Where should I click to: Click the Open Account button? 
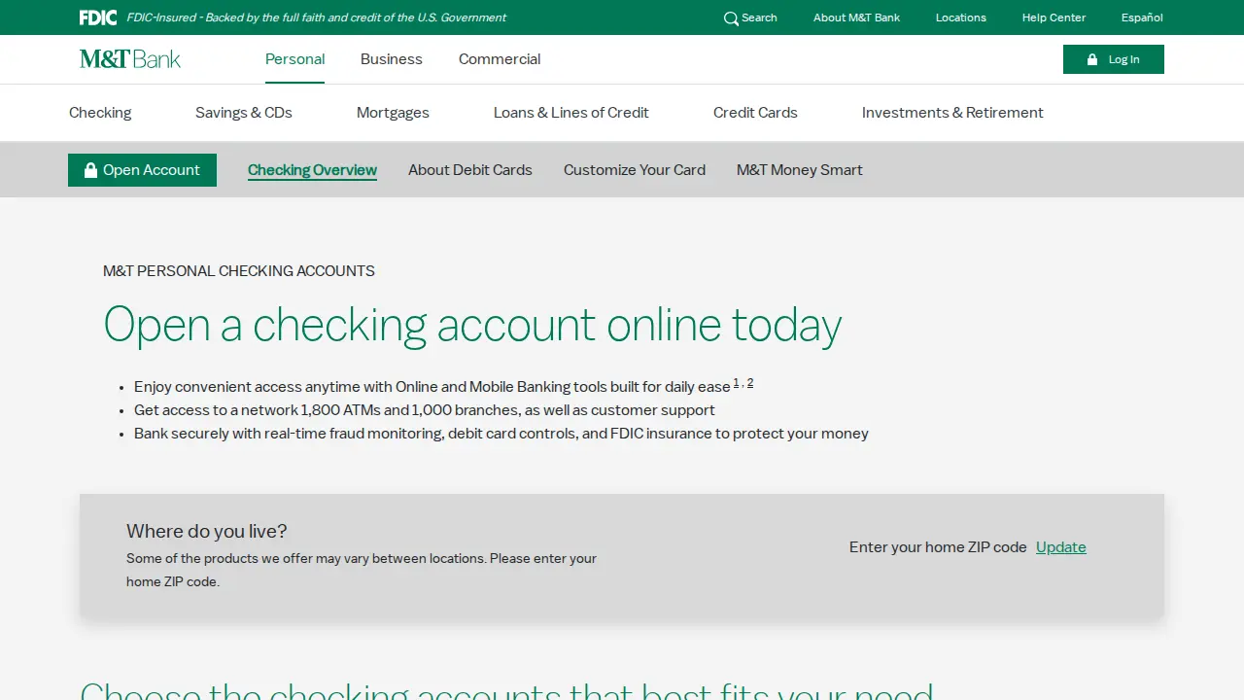coord(142,170)
